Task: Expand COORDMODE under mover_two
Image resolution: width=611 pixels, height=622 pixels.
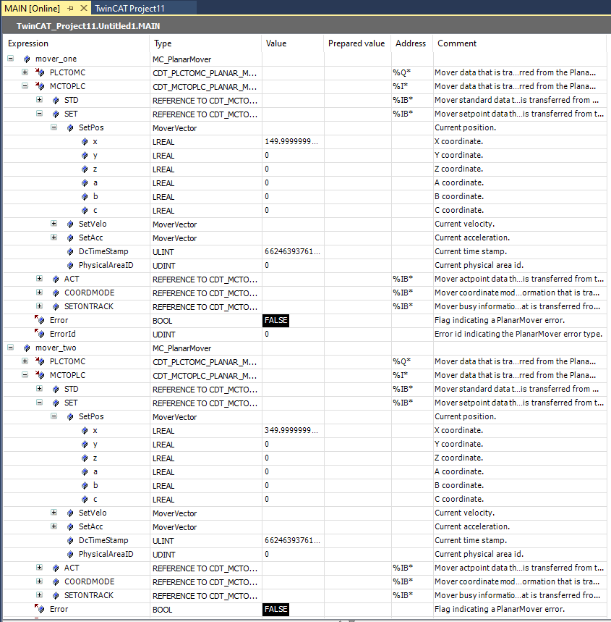Action: [39, 581]
